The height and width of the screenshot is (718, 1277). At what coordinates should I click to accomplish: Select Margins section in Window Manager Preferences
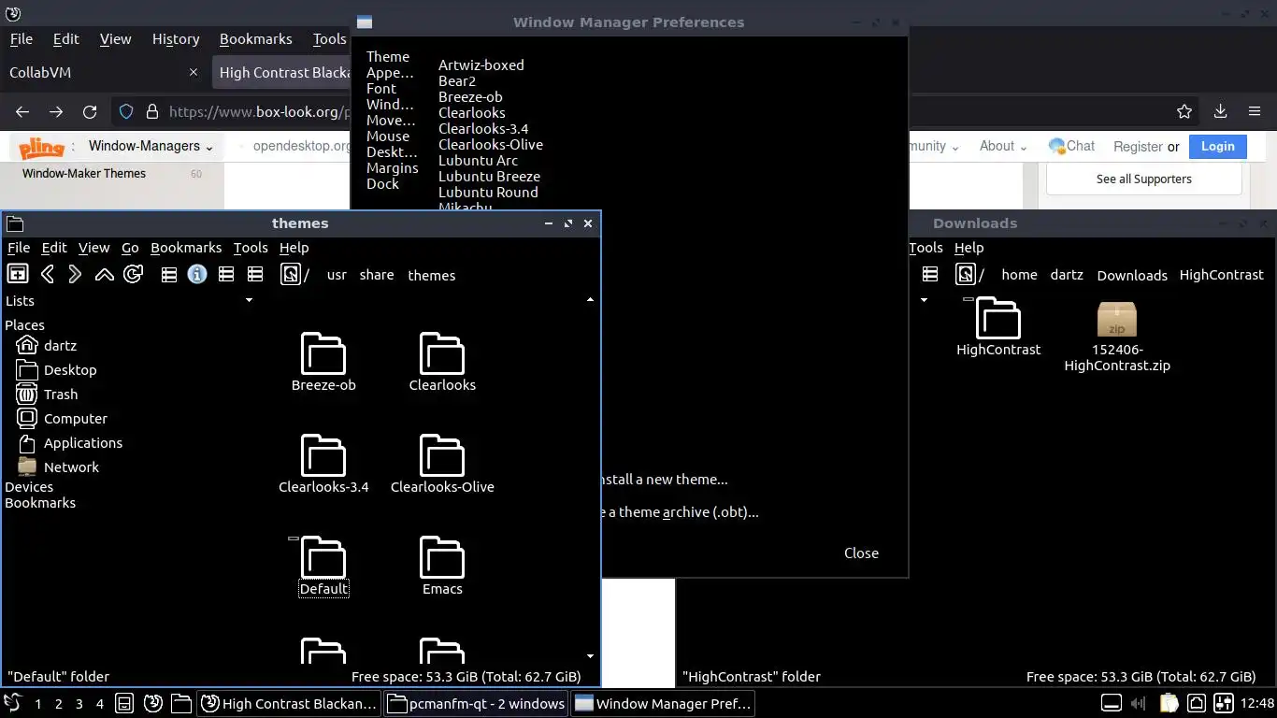coord(393,167)
